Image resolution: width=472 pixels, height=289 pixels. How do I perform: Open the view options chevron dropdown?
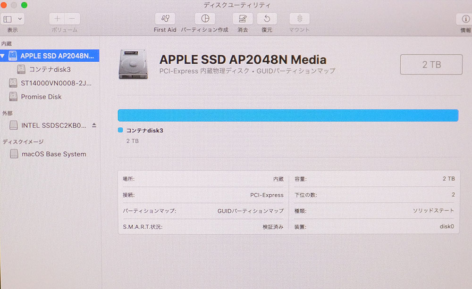point(19,19)
